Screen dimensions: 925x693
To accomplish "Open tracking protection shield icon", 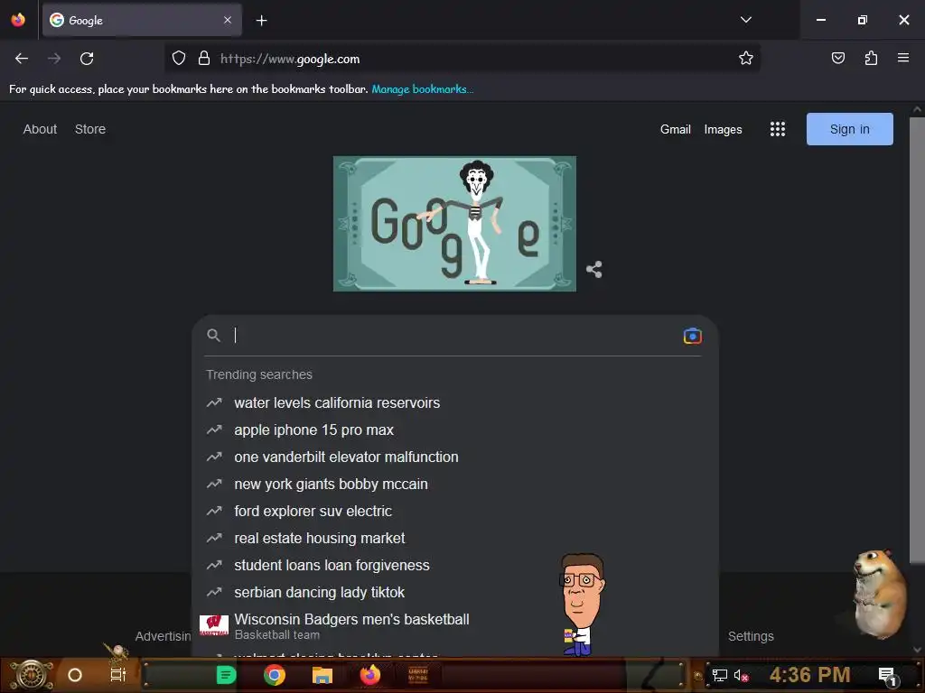I will (179, 59).
